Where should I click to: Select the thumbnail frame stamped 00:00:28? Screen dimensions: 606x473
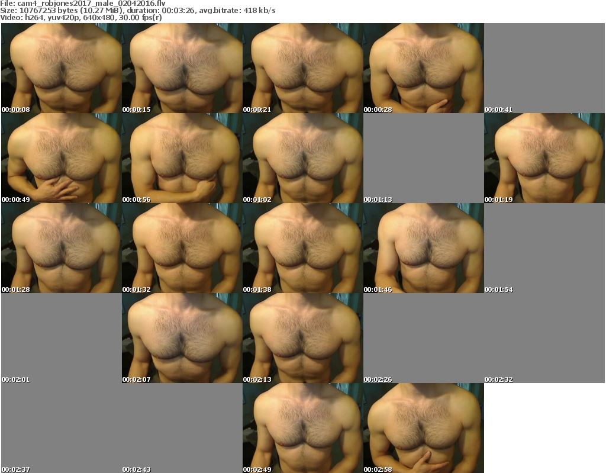point(424,68)
